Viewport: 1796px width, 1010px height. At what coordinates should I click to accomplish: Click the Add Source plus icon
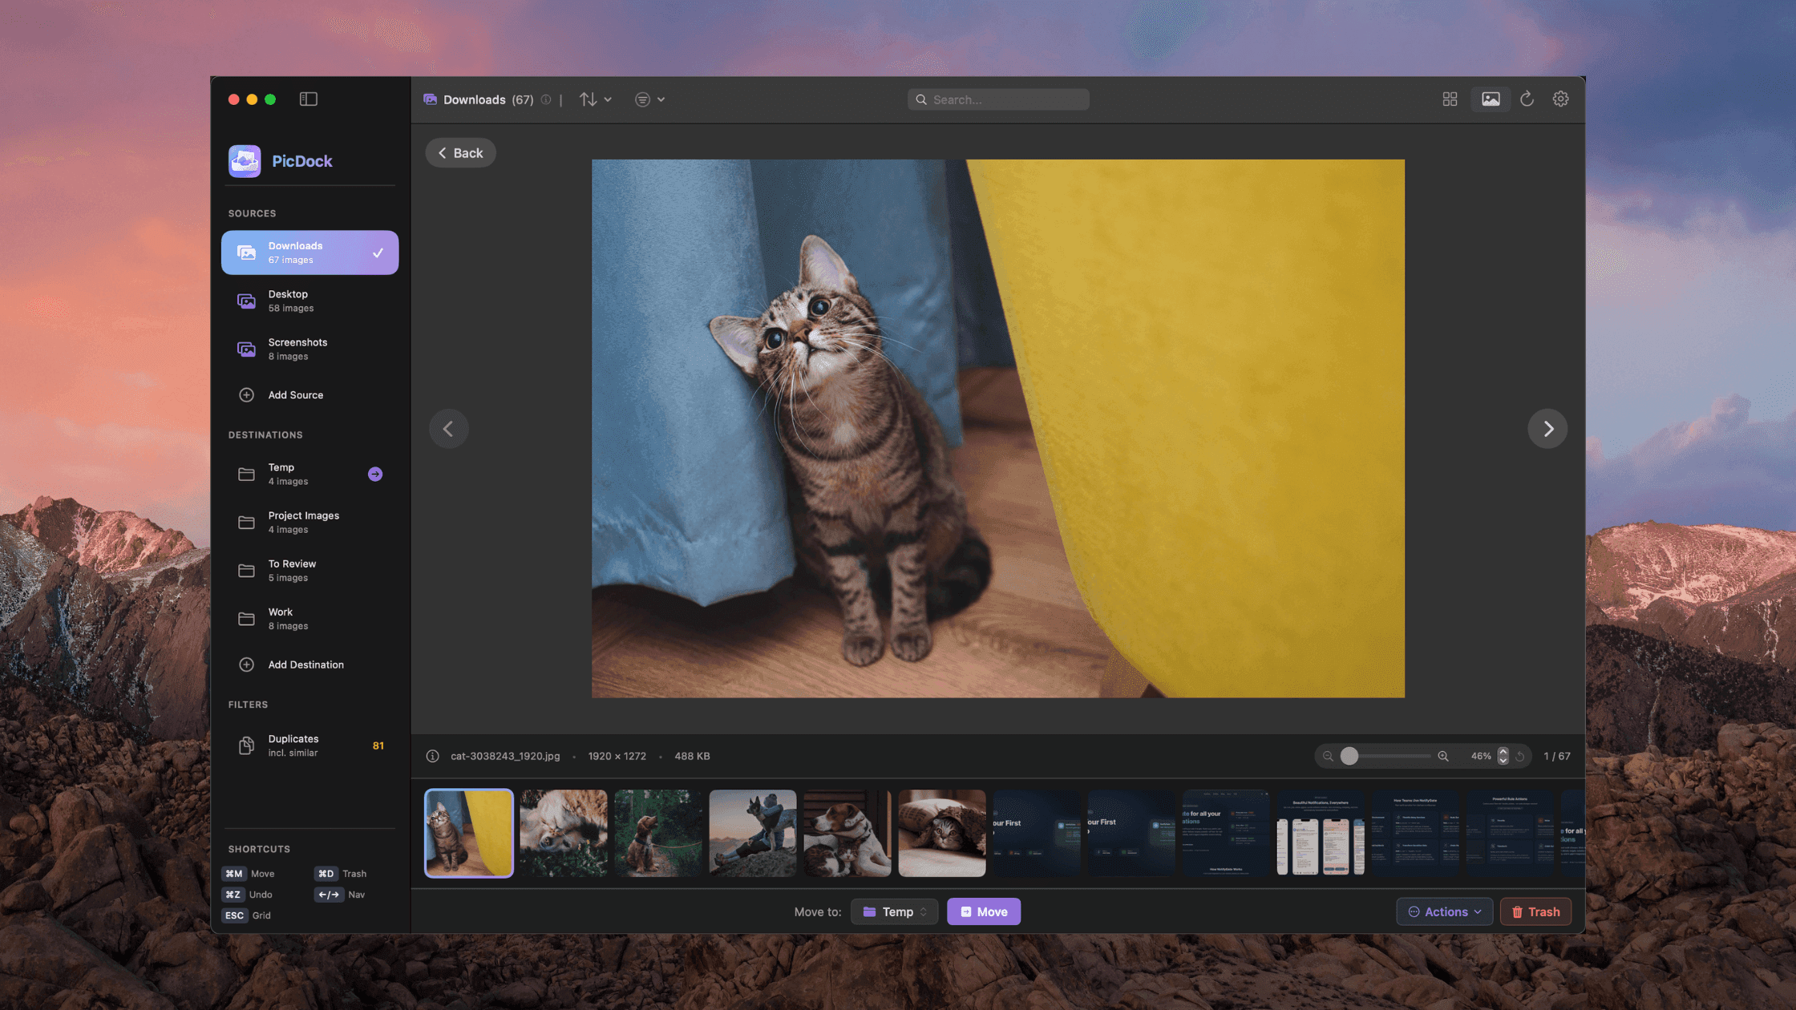click(x=246, y=394)
